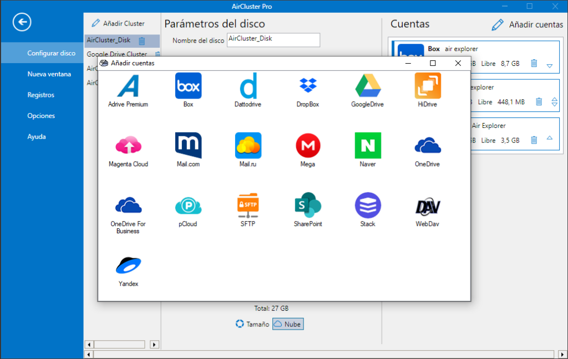Add a Box account
This screenshot has width=568, height=359.
pyautogui.click(x=189, y=86)
